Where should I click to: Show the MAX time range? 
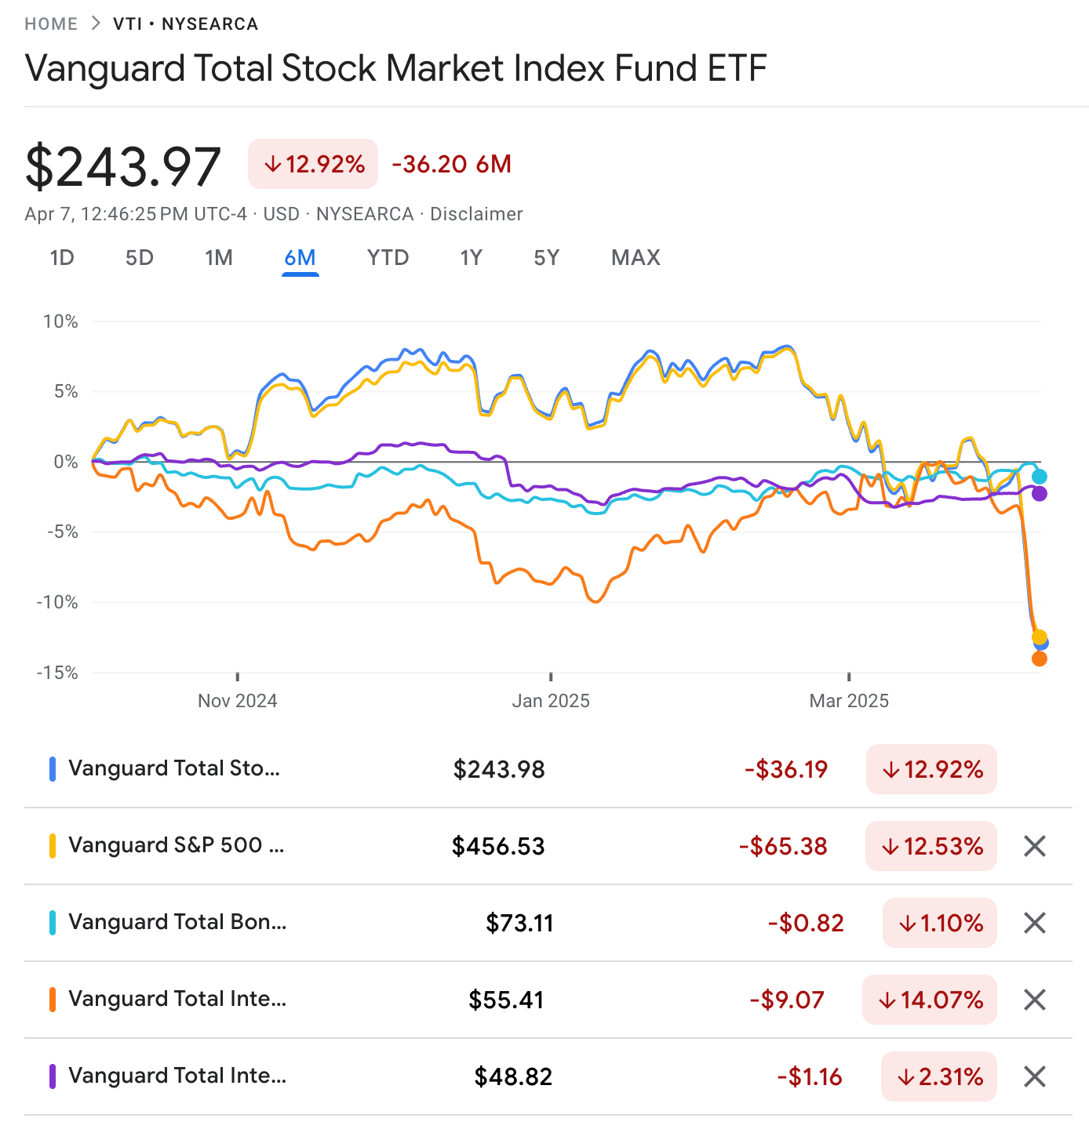(636, 258)
